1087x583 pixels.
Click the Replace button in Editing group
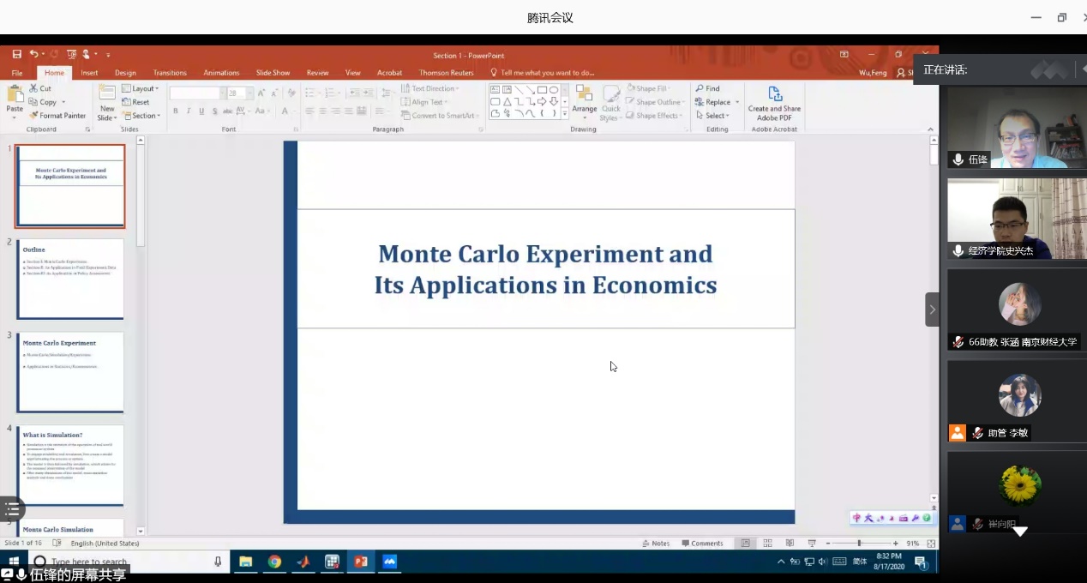pos(717,102)
